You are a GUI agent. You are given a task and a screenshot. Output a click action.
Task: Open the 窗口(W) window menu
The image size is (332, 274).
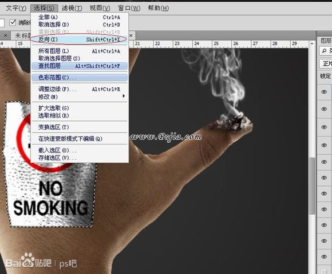coord(129,8)
